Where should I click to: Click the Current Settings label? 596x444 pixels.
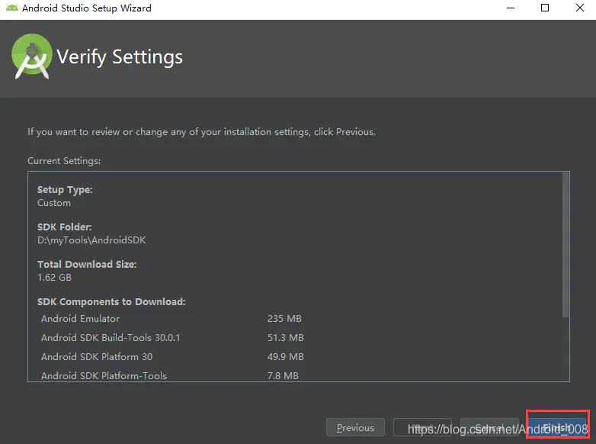pyautogui.click(x=64, y=161)
